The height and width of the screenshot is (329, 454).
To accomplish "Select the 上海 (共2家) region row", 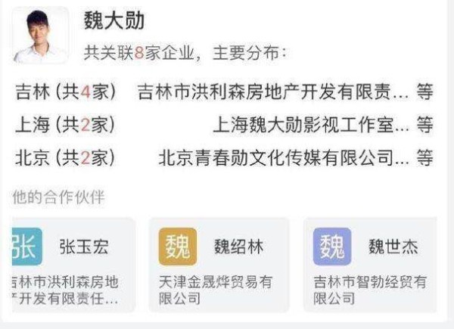I will [225, 125].
